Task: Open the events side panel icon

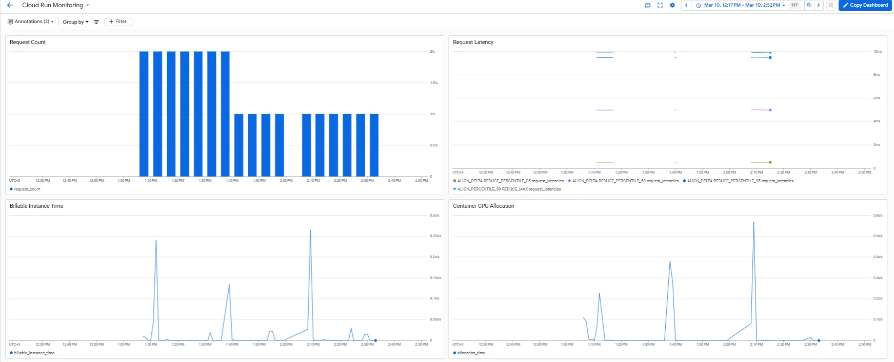Action: pos(648,5)
